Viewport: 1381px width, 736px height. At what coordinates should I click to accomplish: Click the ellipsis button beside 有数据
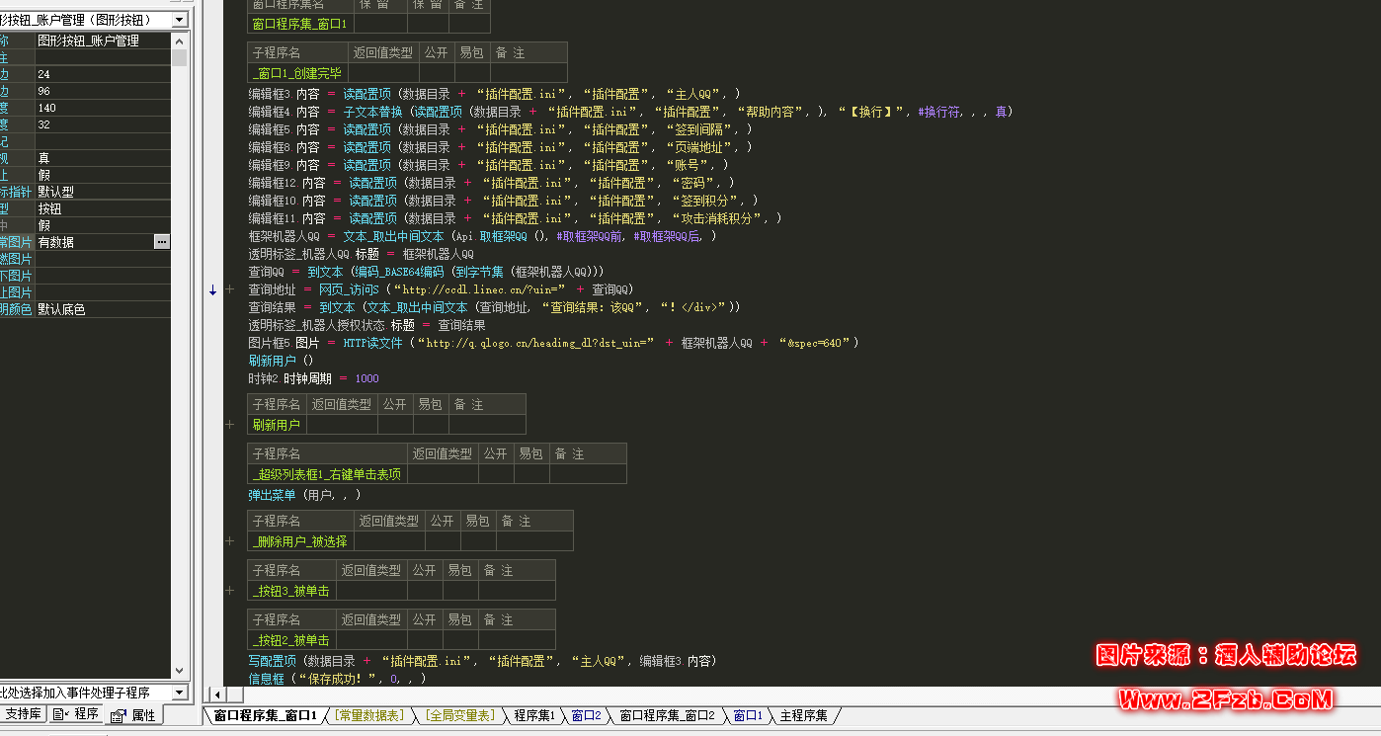coord(162,242)
